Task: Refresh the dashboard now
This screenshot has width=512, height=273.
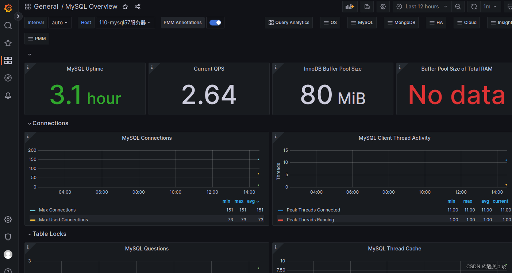Action: (x=474, y=7)
